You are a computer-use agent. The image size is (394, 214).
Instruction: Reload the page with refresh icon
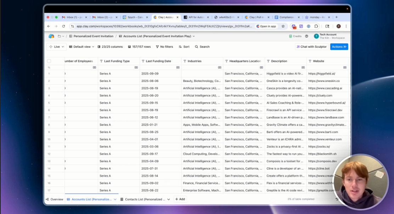click(x=63, y=26)
